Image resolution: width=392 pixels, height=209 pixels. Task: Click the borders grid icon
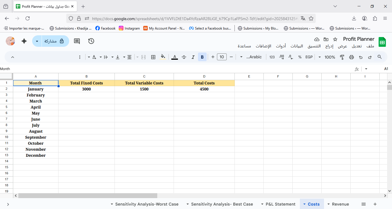(153, 57)
